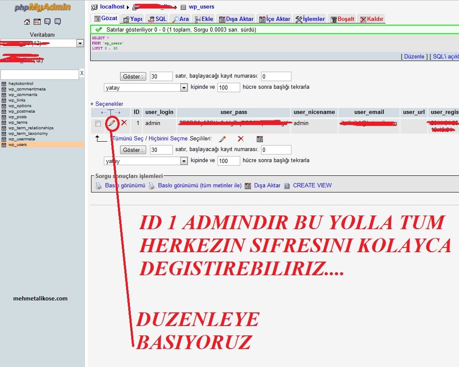Screen dimensions: 459x367
Task: Export selected rows icon beside Seçilileri
Action: coord(260,139)
